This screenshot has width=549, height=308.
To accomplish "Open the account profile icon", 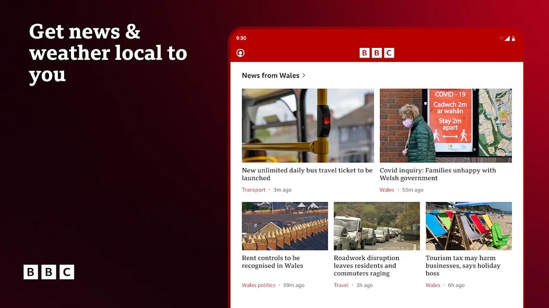I will click(x=240, y=53).
